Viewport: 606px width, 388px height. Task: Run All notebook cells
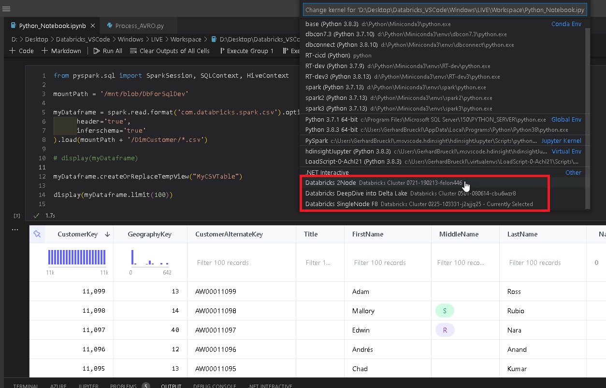[x=107, y=51]
